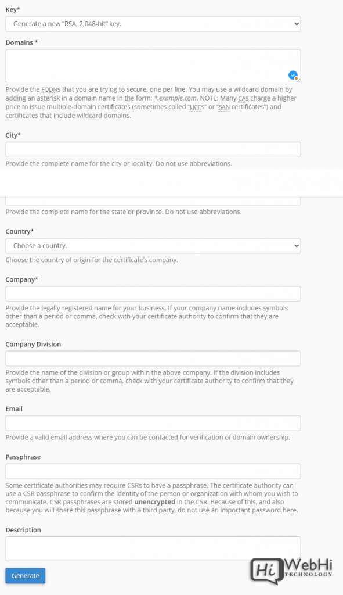Open the Key selection dropdown
343x595 pixels.
click(x=153, y=24)
